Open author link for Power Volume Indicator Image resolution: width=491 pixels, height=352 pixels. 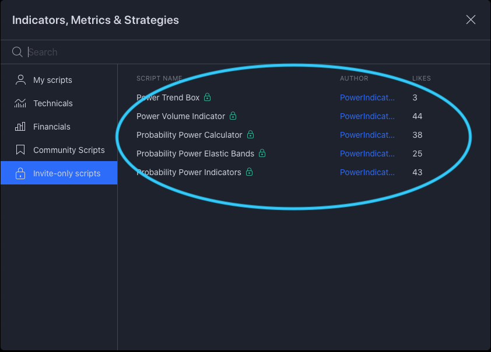coord(367,116)
